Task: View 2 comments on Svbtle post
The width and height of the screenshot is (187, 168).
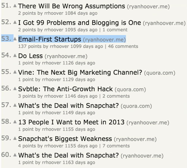Action: 116,96
